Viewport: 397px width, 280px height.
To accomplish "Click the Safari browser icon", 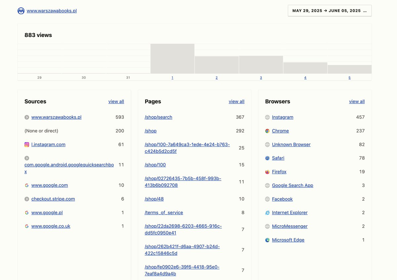I will (x=267, y=158).
